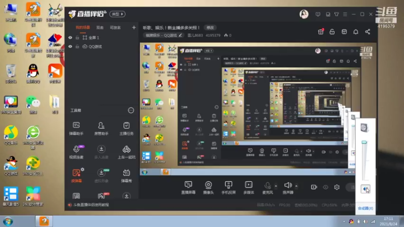Click 修改 button next to stream title
Screen dimensions: 404x227
pyautogui.click(x=210, y=28)
